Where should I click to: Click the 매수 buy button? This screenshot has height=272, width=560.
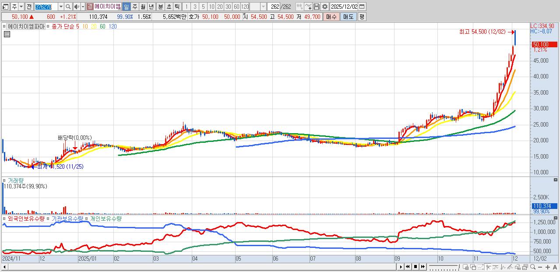[331, 17]
